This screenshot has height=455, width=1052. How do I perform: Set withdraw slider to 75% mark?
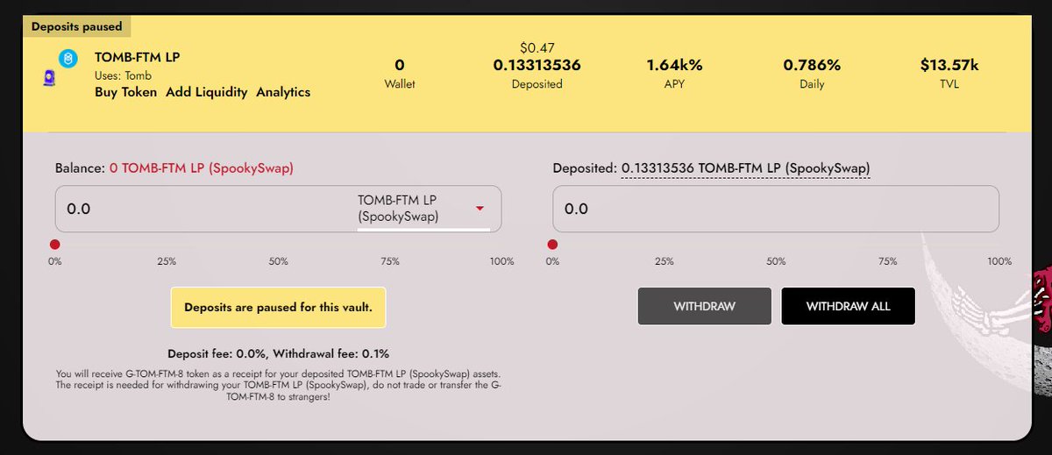[887, 261]
